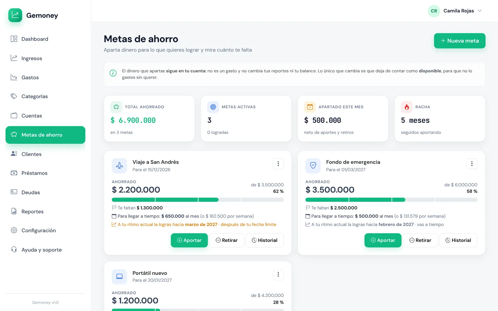
Task: Click the laptop icon on Portátil nuevo
Action: coord(119,276)
